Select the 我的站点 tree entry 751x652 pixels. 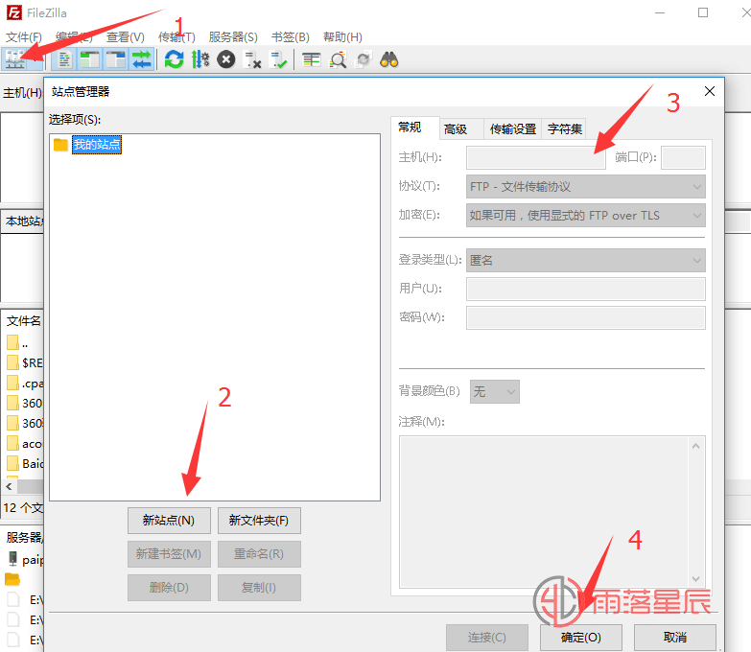[97, 145]
